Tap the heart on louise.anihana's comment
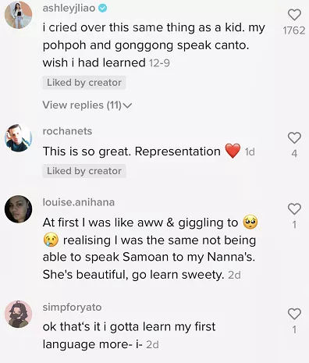 [x=294, y=209]
